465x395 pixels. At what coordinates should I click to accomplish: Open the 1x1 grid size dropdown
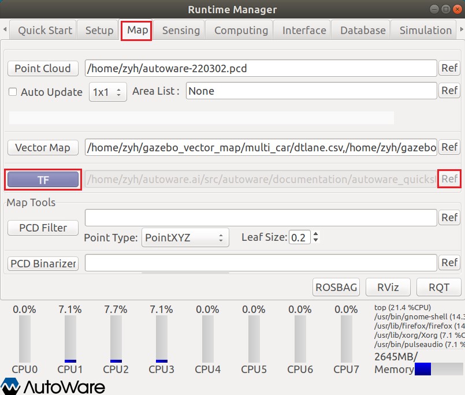(x=107, y=91)
